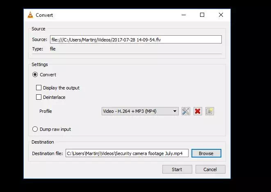Click the VLC cone icon in title bar
This screenshot has width=271, height=192.
[30, 15]
